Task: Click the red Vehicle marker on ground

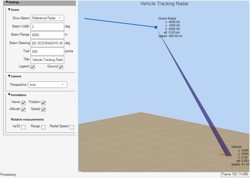Action: point(229,155)
